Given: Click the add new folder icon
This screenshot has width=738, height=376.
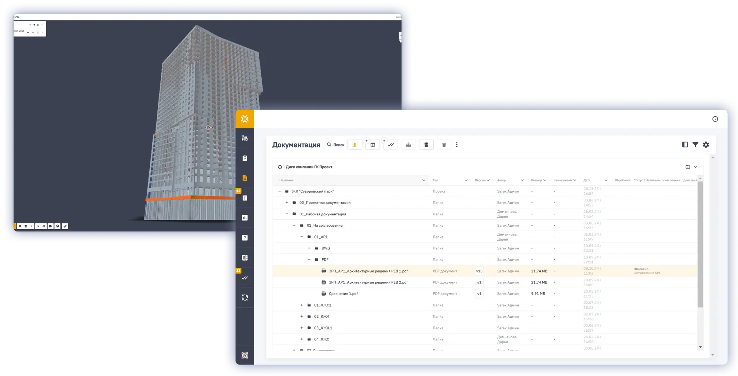Looking at the screenshot, I should click(x=687, y=167).
